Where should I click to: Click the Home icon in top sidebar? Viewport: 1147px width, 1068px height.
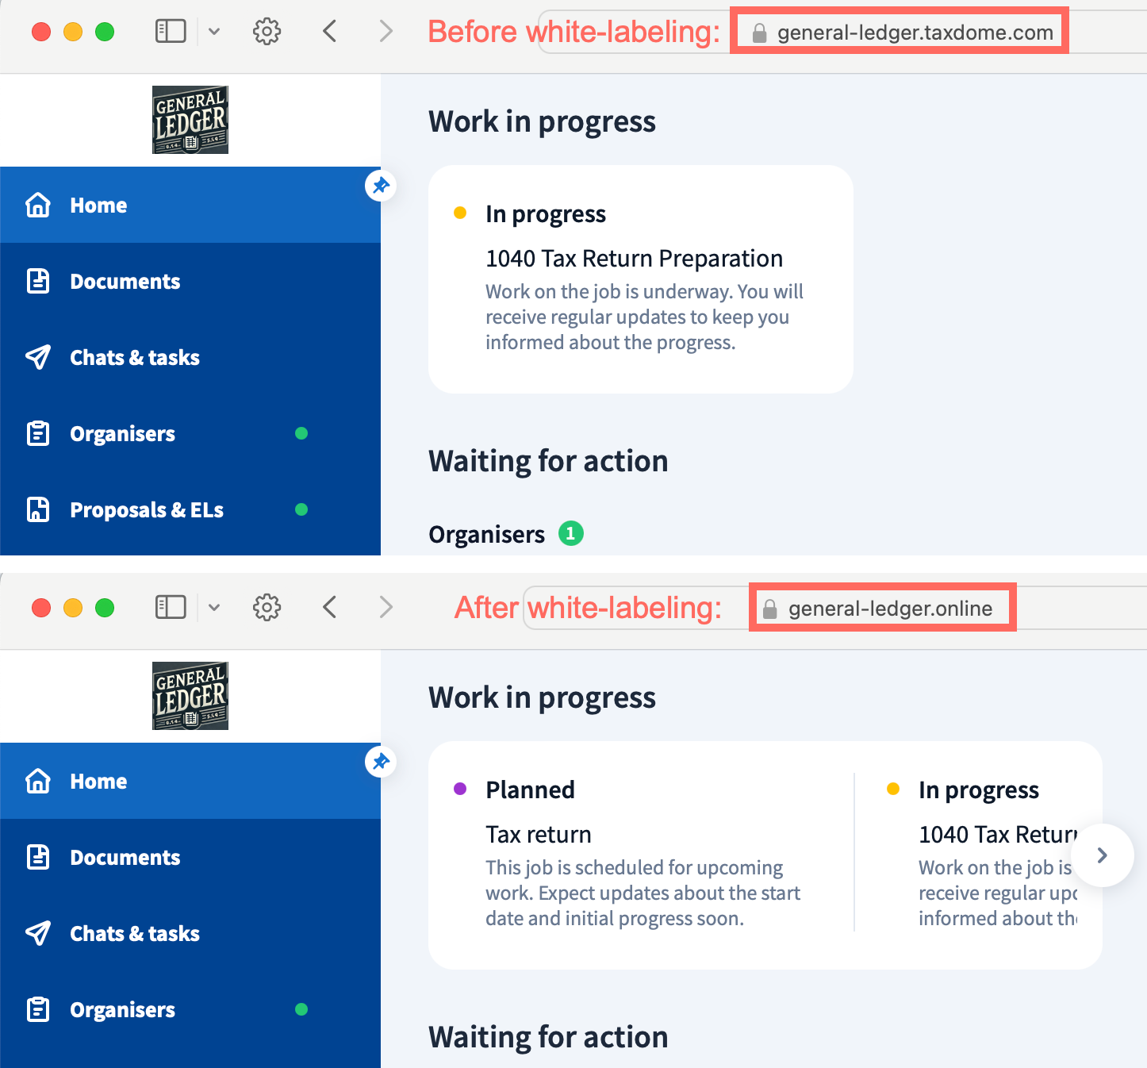[38, 205]
